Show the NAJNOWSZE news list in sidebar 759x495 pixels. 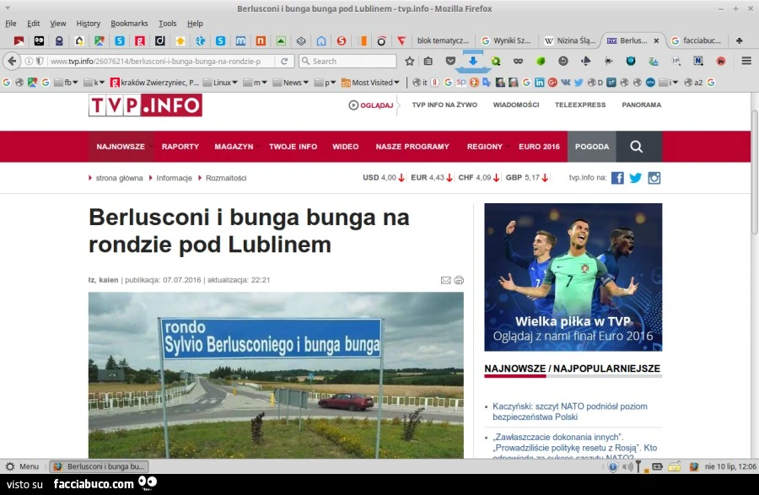click(515, 369)
